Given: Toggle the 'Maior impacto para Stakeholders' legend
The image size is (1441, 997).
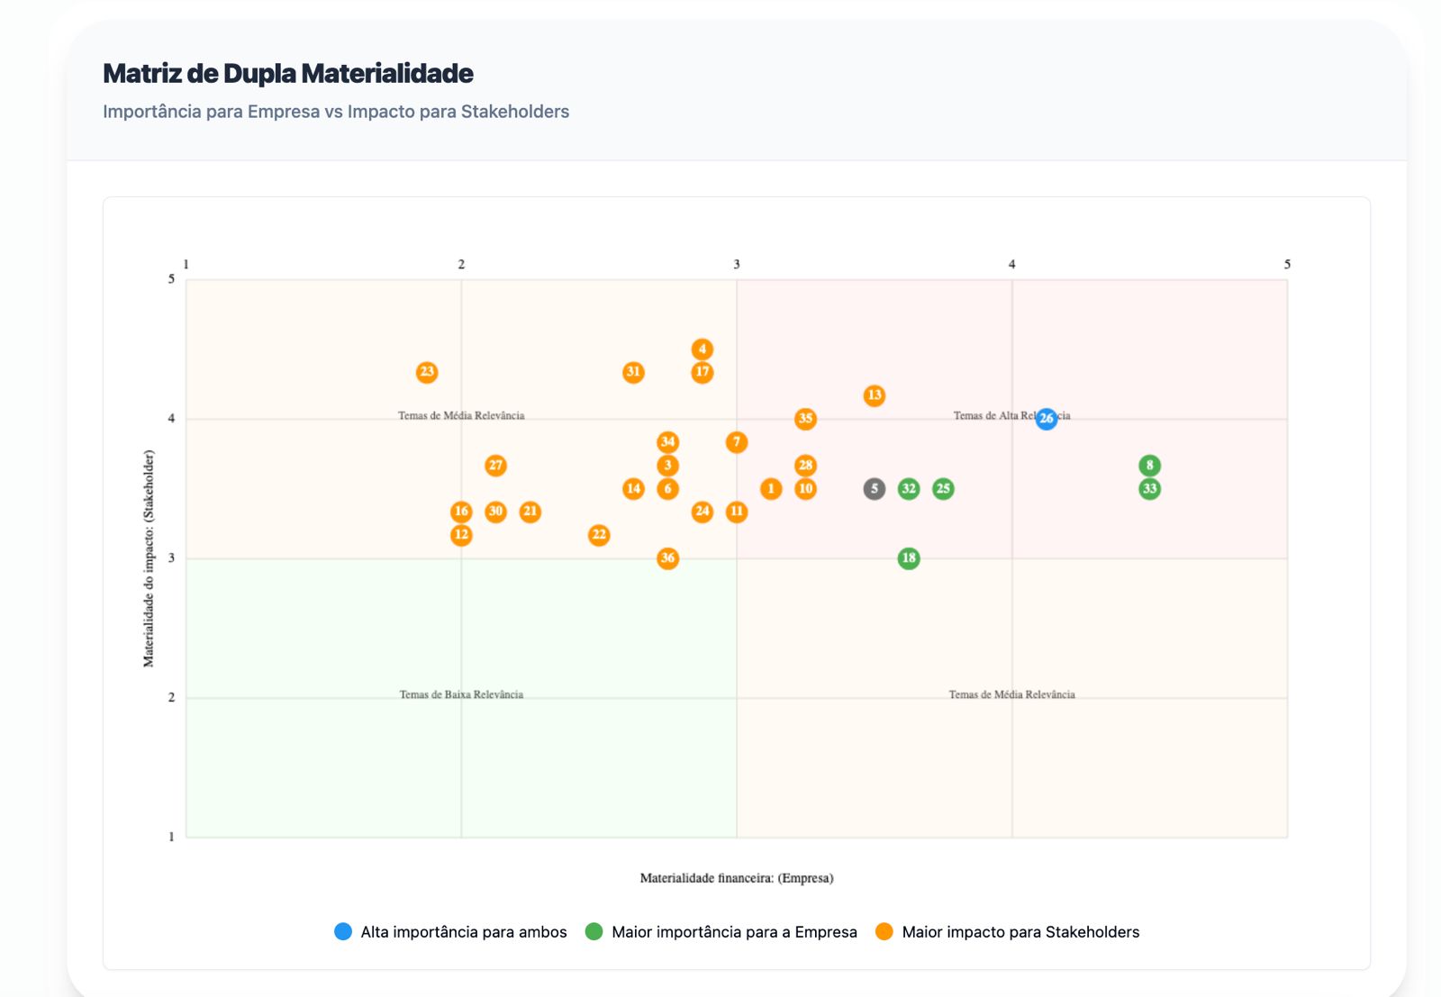Looking at the screenshot, I should (1020, 932).
